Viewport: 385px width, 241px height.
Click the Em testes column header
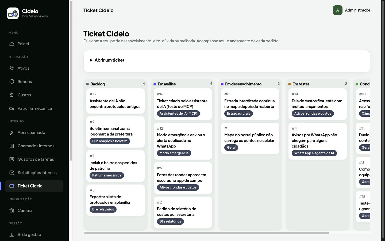[x=318, y=84]
